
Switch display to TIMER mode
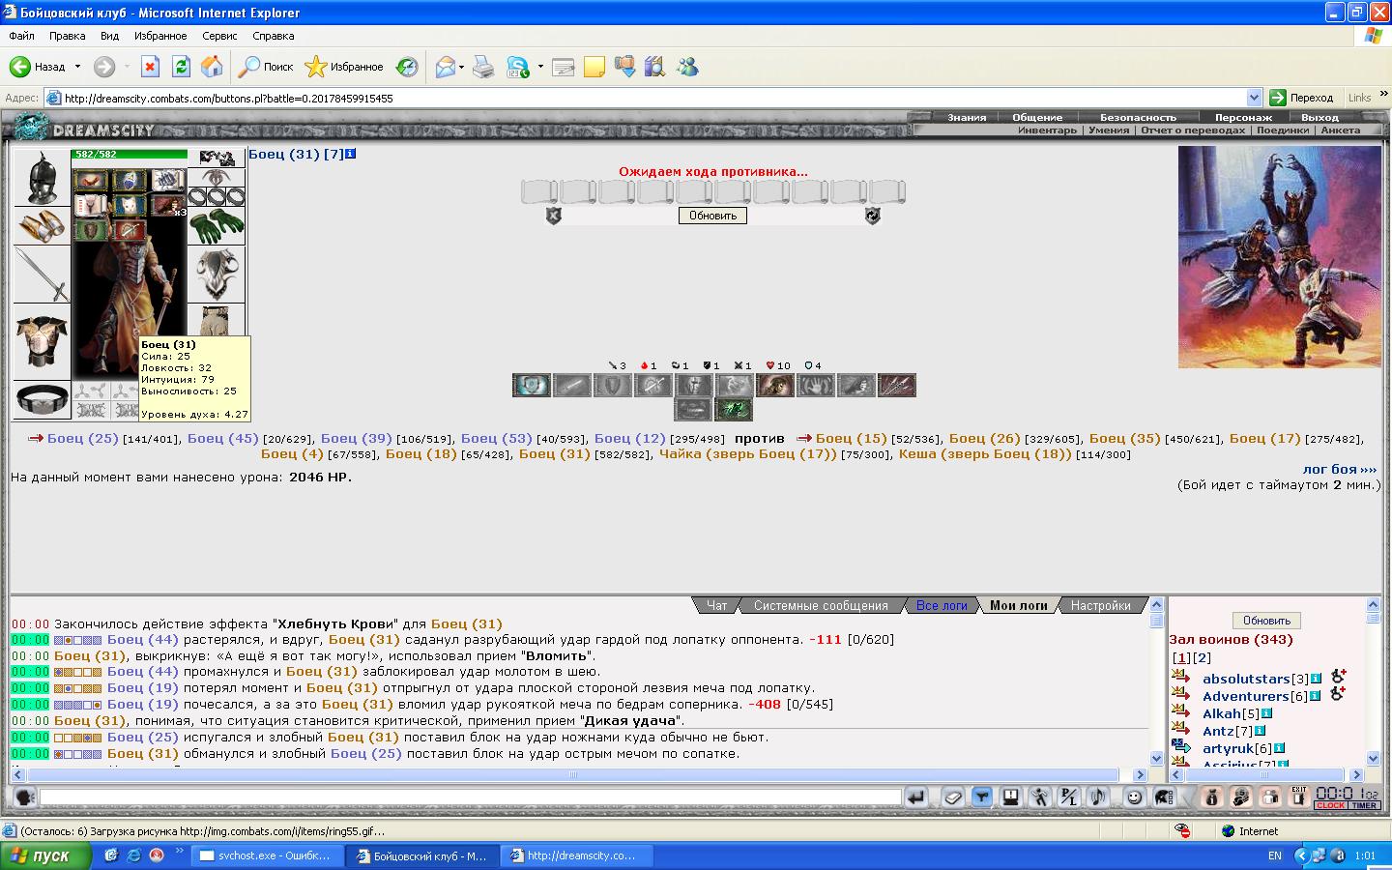click(x=1364, y=805)
